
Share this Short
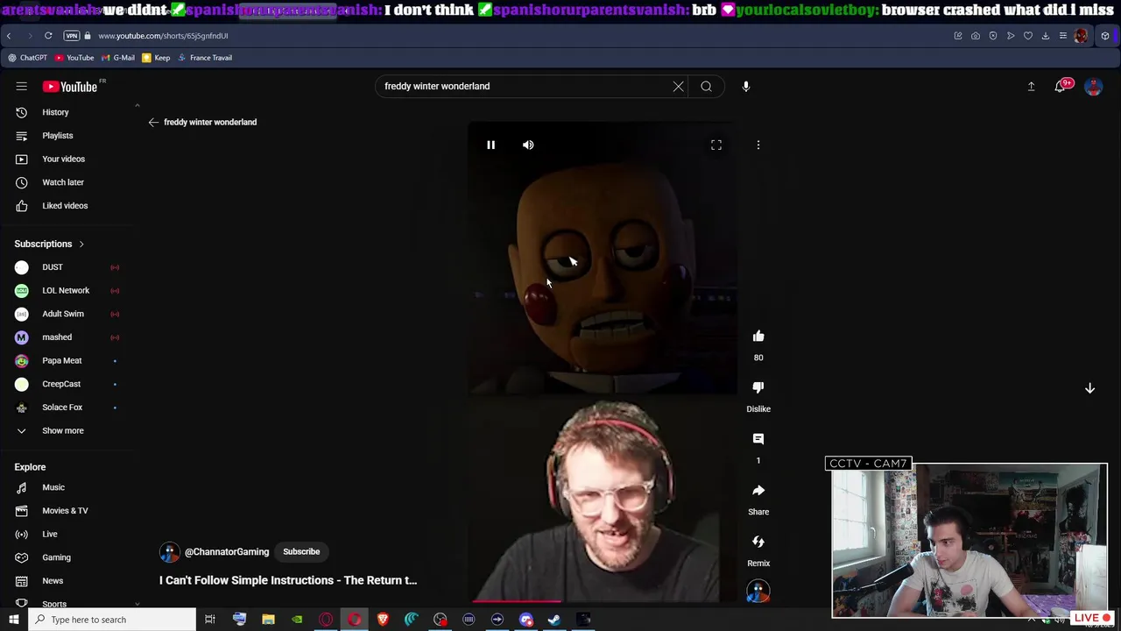(x=758, y=490)
